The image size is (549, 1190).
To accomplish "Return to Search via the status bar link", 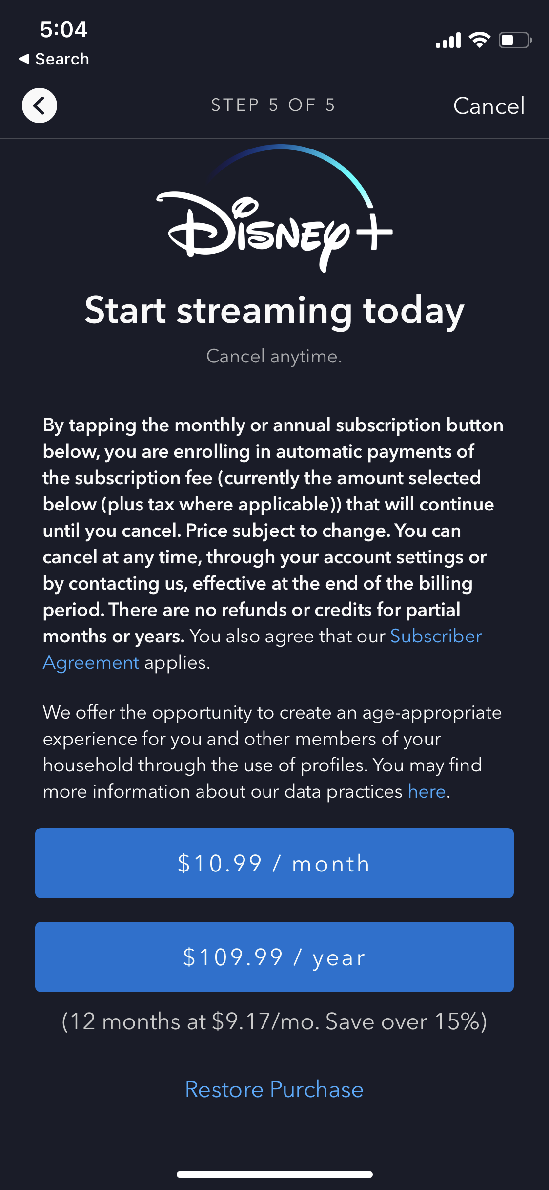I will pyautogui.click(x=55, y=59).
